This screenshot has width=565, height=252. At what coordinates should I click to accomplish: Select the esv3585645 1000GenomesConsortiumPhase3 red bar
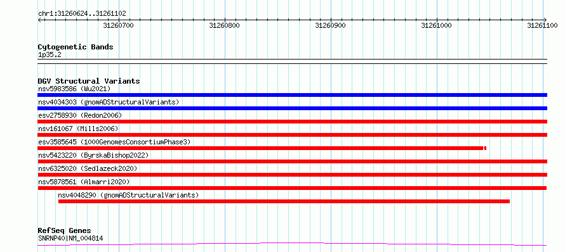pyautogui.click(x=262, y=148)
